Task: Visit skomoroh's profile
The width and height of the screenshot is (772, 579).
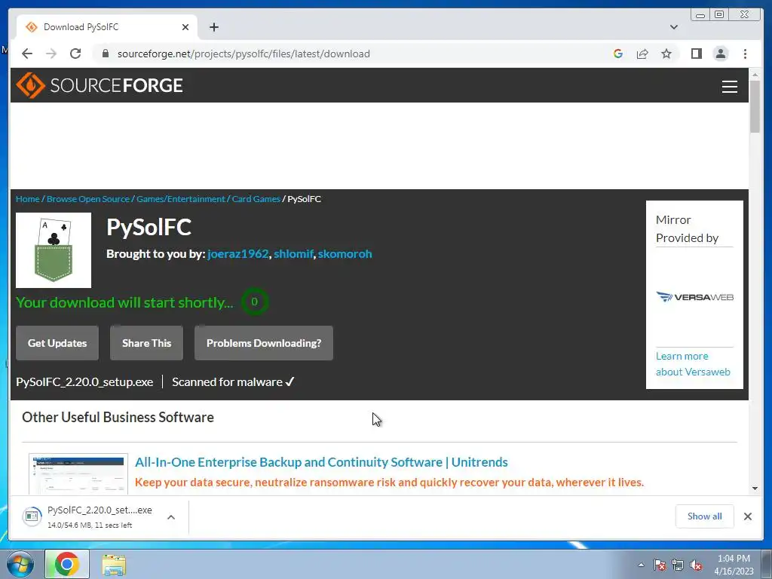Action: coord(345,254)
